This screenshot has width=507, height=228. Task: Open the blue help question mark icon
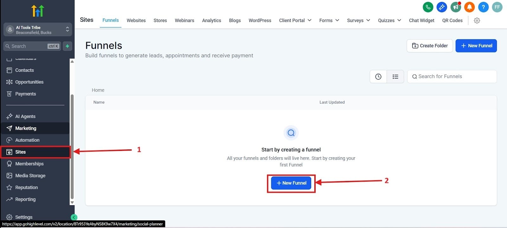483,7
